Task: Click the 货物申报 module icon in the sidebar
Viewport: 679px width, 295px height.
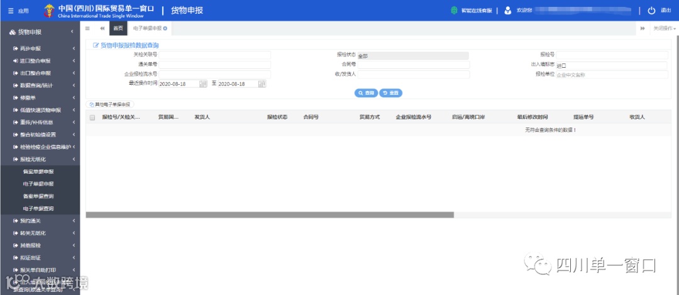Action: [13, 32]
